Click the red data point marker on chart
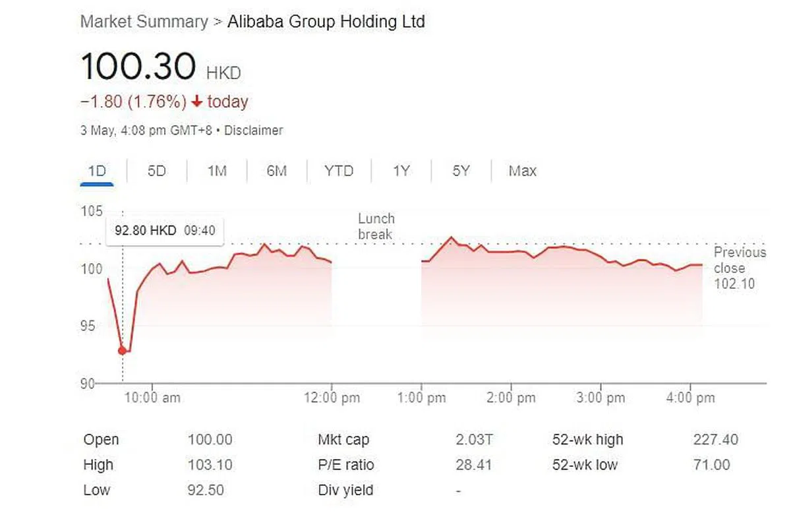 122,351
